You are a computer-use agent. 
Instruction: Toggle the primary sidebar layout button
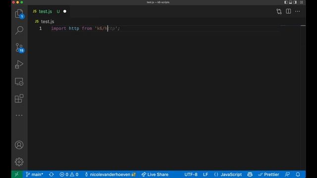point(286,2)
